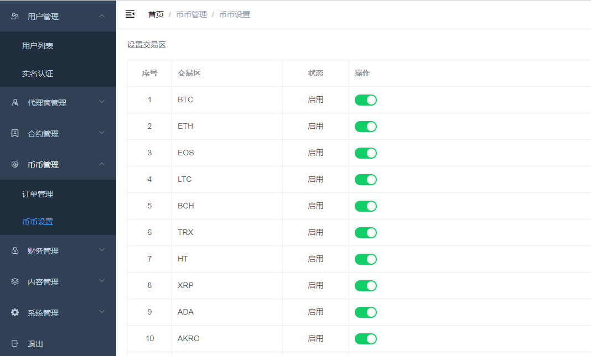The width and height of the screenshot is (591, 356).
Task: Click the 系统管理 gear icon
Action: (x=15, y=312)
